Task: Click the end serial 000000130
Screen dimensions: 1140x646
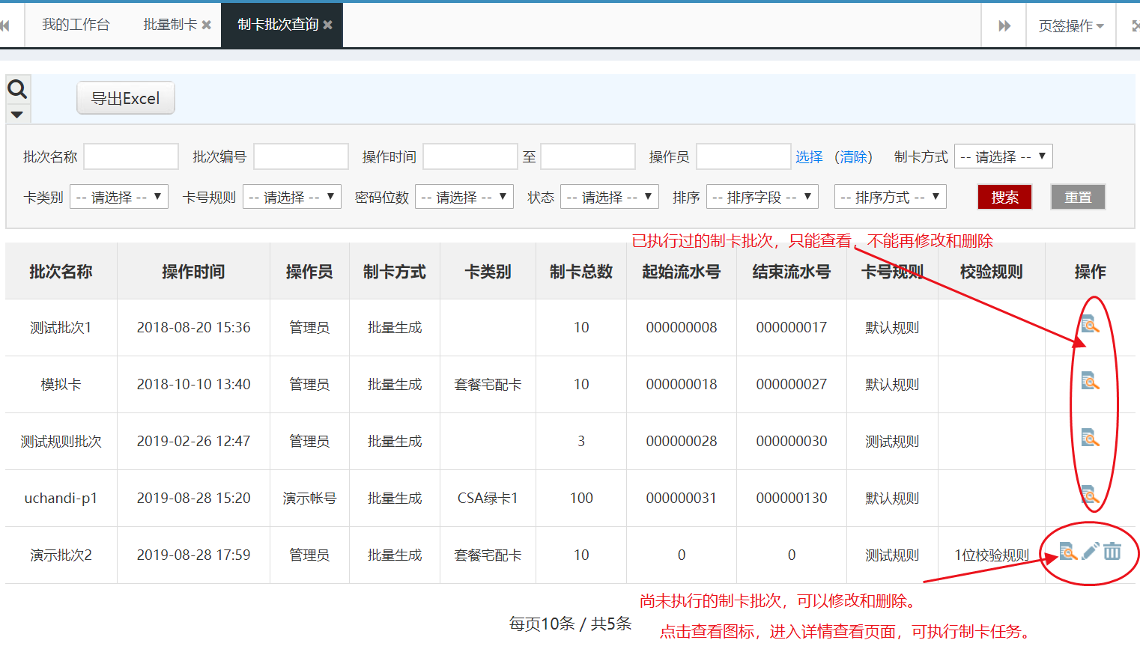Action: (x=792, y=499)
